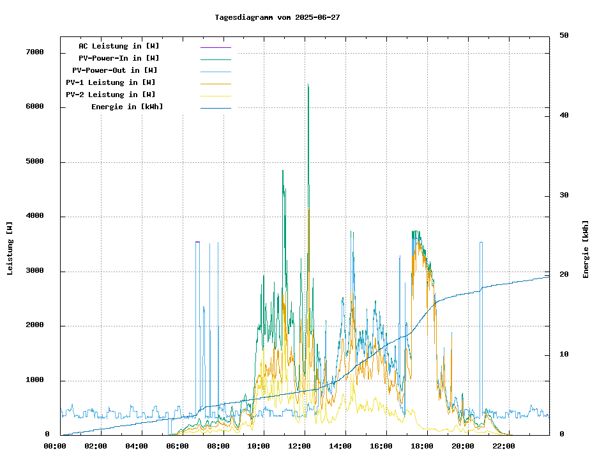Select the 50 label on the right energy axis
The width and height of the screenshot is (613, 460).
(564, 36)
